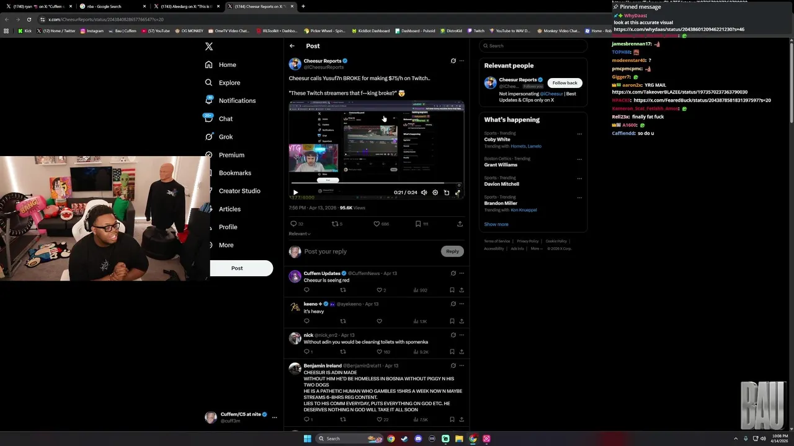
Task: Open more options on keeno reply
Action: pyautogui.click(x=462, y=304)
